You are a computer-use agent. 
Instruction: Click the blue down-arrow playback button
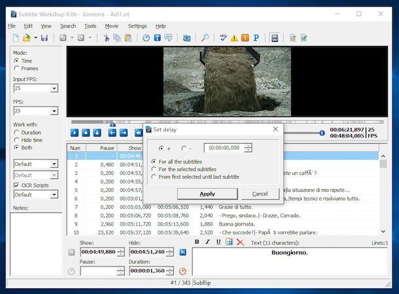(x=97, y=133)
